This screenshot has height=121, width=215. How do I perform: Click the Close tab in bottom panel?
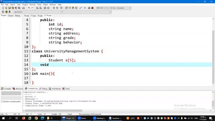tap(66, 89)
